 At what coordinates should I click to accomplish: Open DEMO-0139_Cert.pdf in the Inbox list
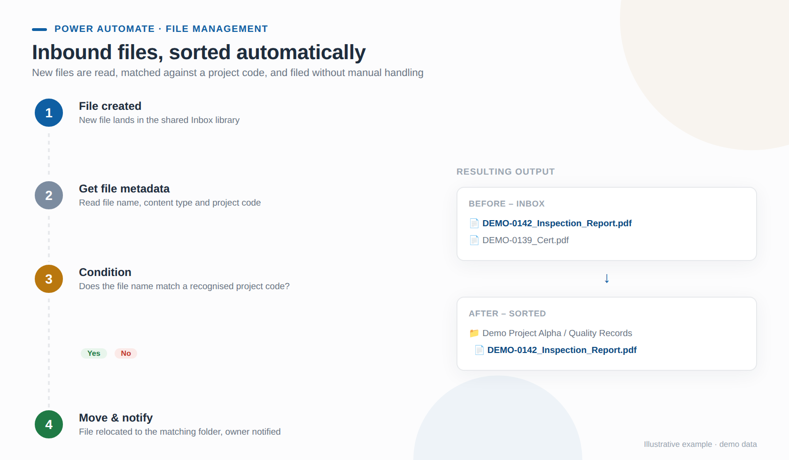(526, 240)
